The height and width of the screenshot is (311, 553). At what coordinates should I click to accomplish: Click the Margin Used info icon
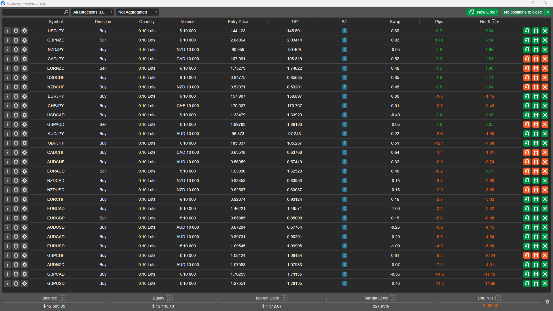[x=285, y=298]
